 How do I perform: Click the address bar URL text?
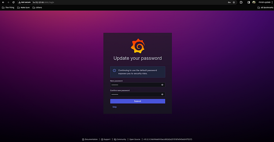(43, 2)
